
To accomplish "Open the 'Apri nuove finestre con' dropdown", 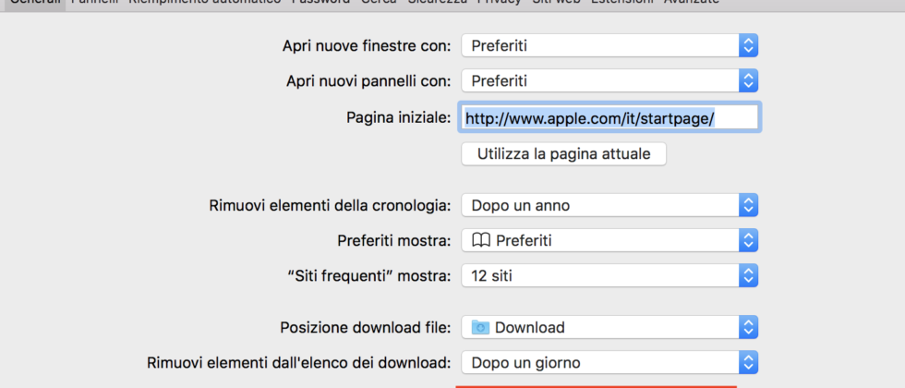I will click(x=609, y=45).
